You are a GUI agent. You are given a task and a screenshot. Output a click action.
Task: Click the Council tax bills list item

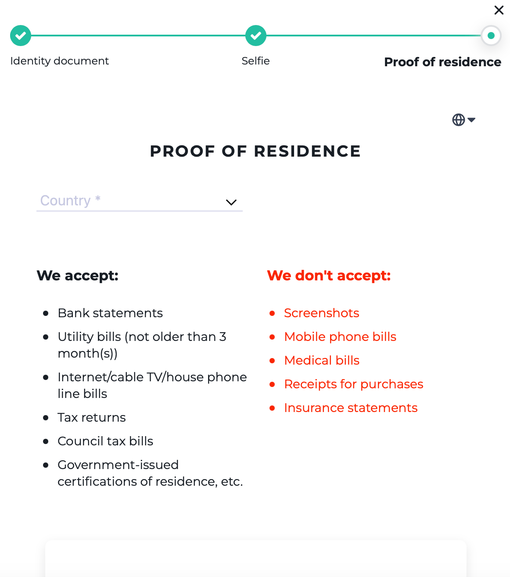click(105, 441)
